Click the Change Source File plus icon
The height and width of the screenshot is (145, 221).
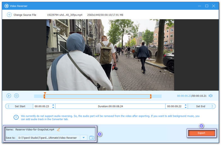pyautogui.click(x=9, y=15)
